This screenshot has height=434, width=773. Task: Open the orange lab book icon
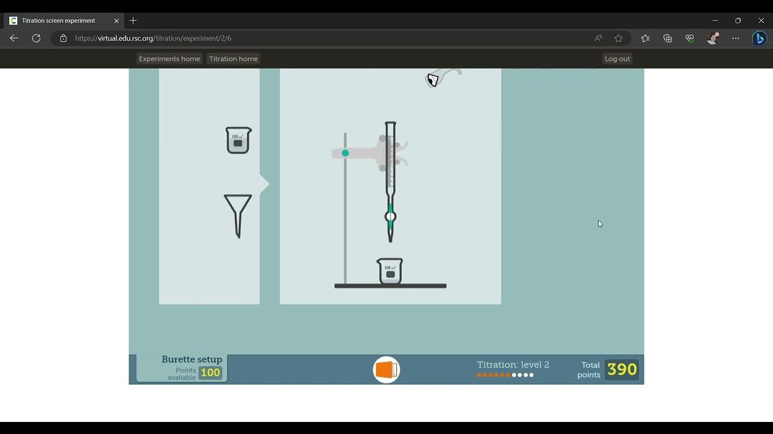[386, 370]
